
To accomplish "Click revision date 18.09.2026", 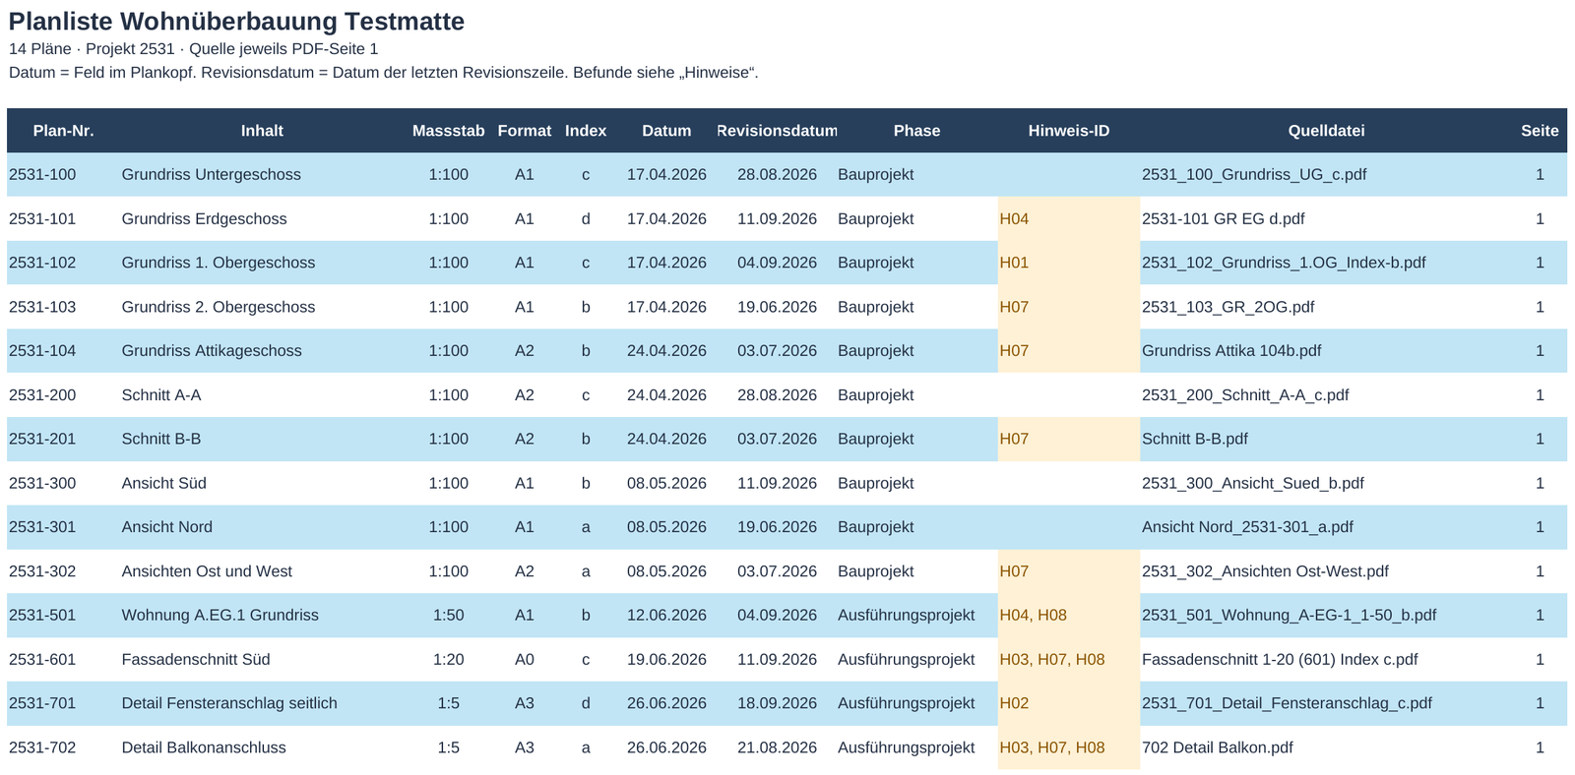I will point(777,703).
